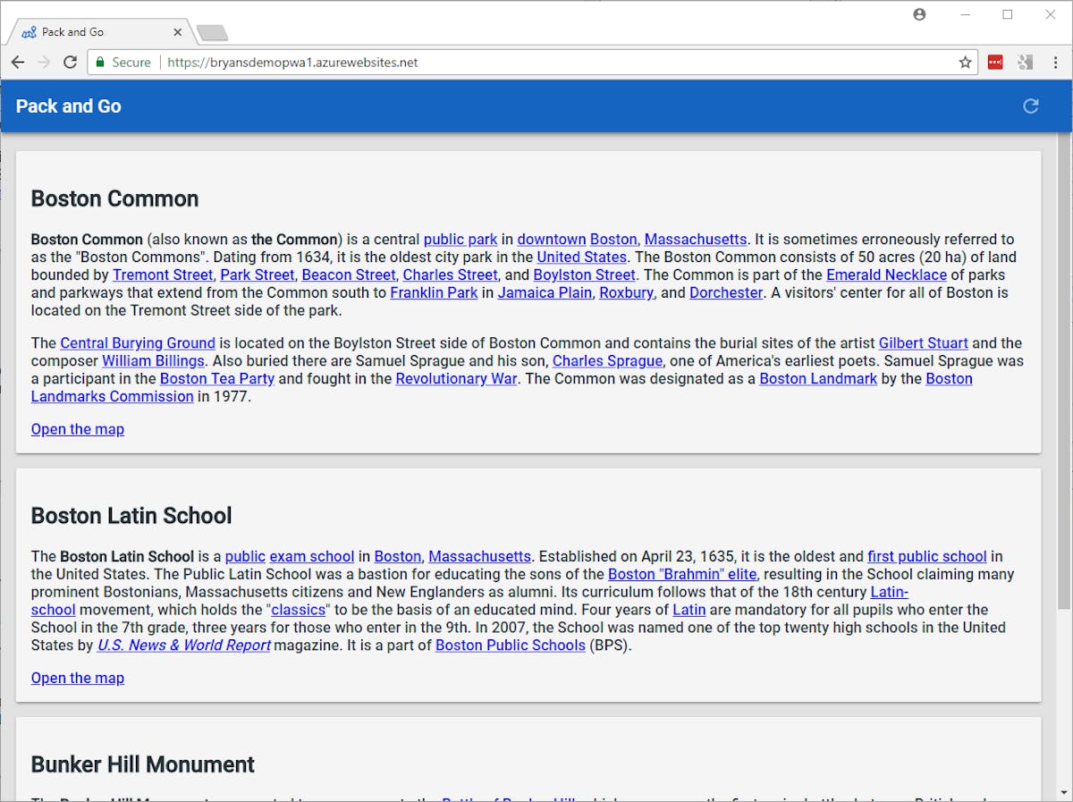Open the Boston Tea Party link
Viewport: 1073px width, 802px height.
pyautogui.click(x=217, y=378)
